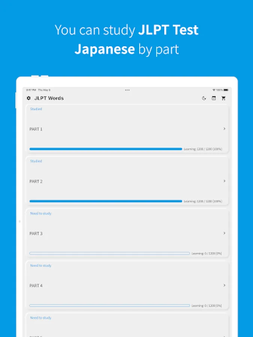Open the calendar icon in the header
The image size is (253, 337).
click(x=214, y=98)
